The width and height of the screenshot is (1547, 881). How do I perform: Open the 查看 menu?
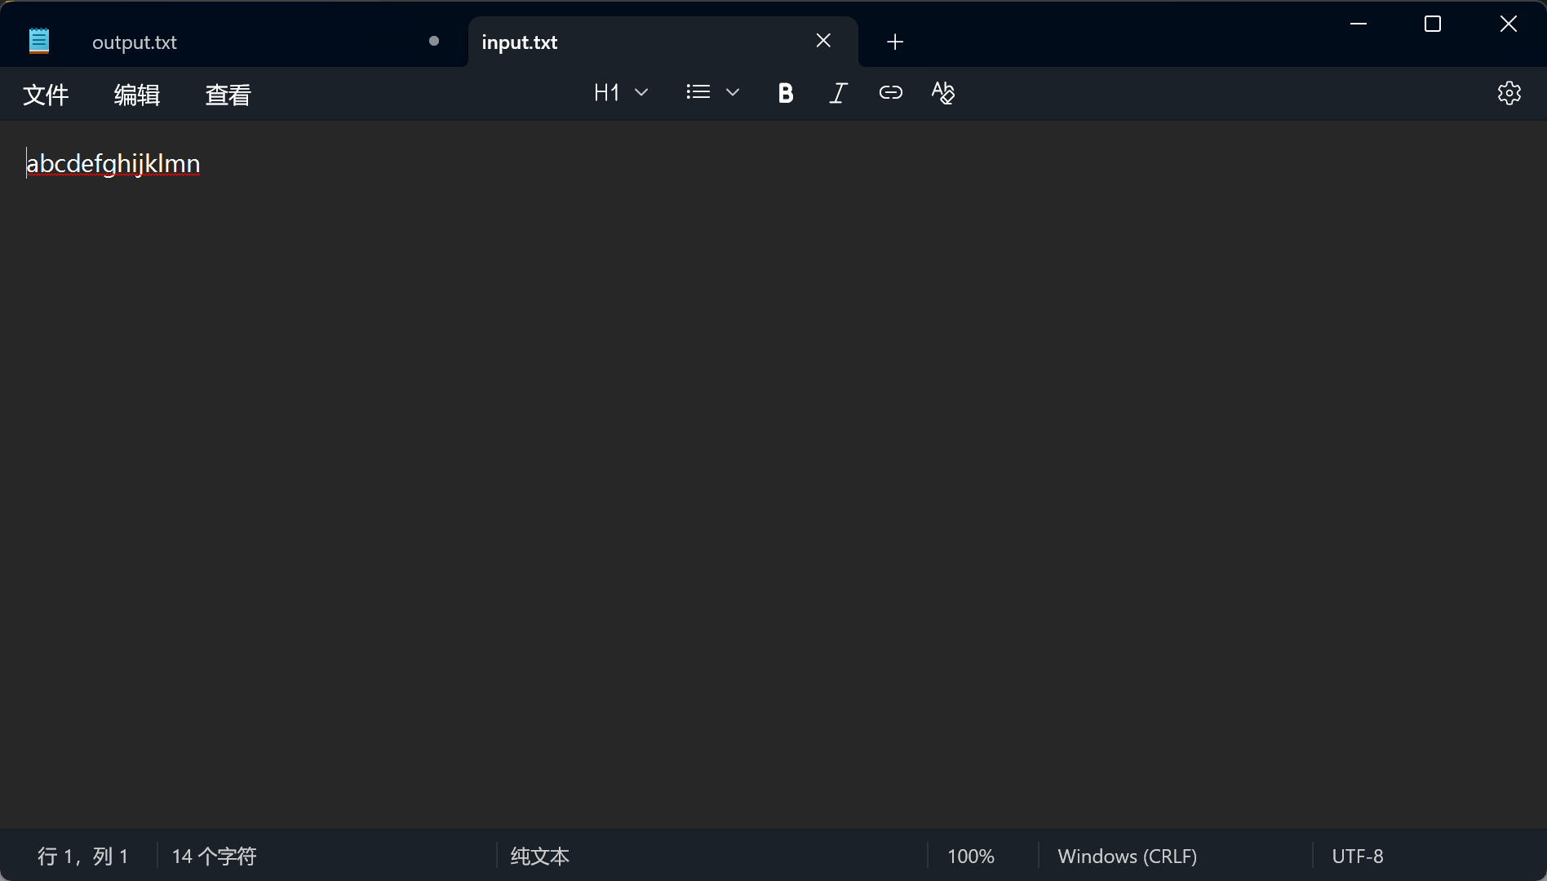tap(228, 95)
